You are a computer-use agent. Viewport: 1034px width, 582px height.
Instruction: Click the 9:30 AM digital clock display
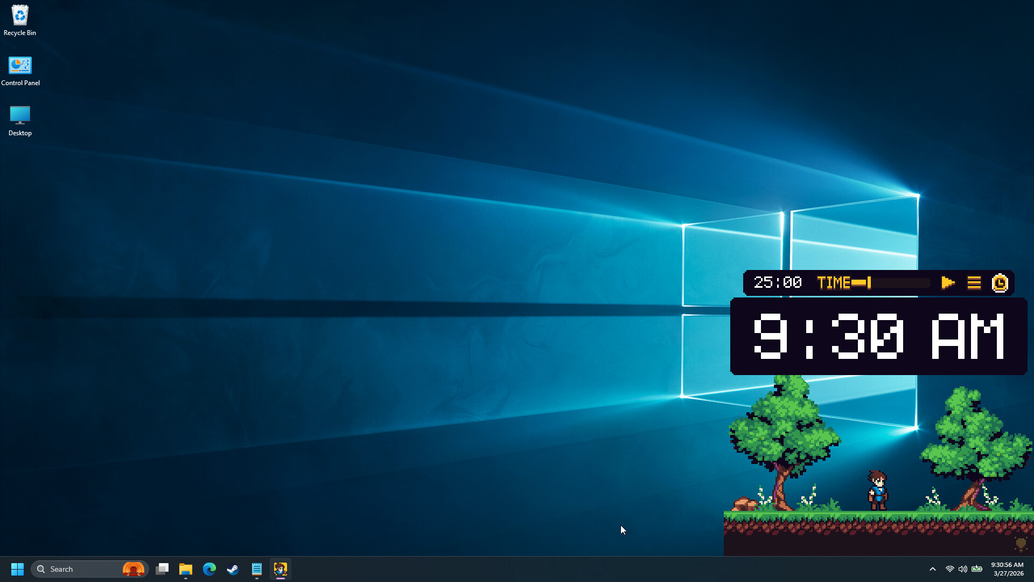point(878,336)
